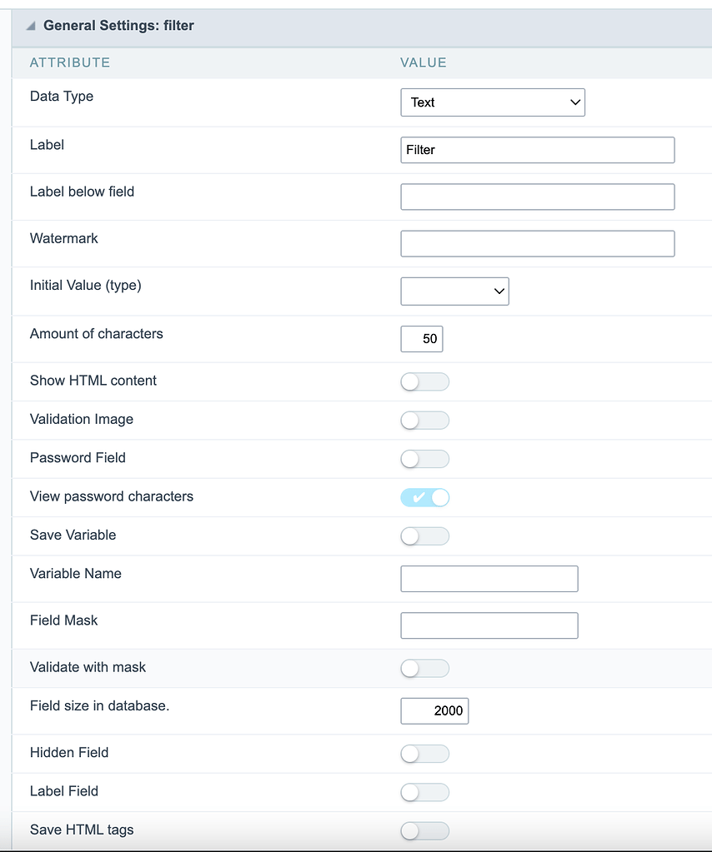The height and width of the screenshot is (852, 712).
Task: Turn on the Validation Image switch
Action: pyautogui.click(x=425, y=421)
